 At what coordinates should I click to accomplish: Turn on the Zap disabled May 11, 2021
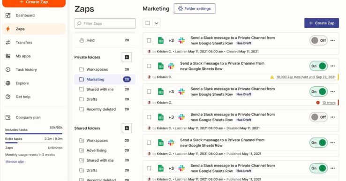[318, 117]
